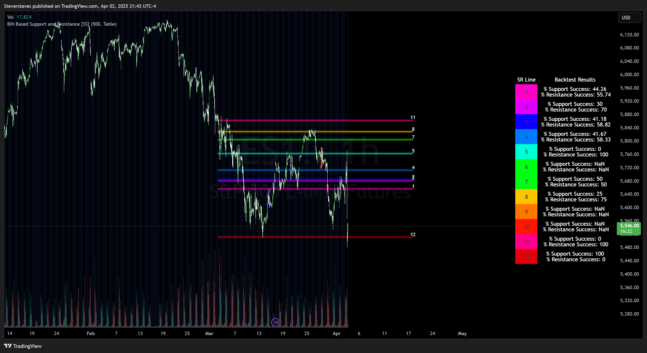Click the 6,000.00 price axis label

(629, 75)
